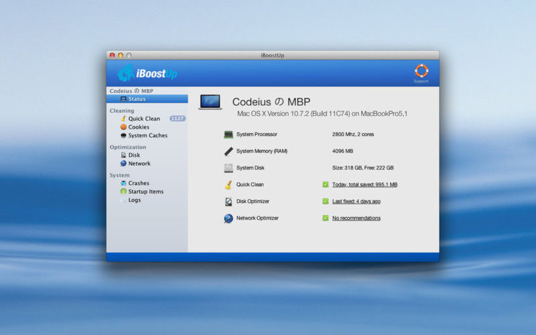Open the Support lifebuoy icon

pos(421,71)
